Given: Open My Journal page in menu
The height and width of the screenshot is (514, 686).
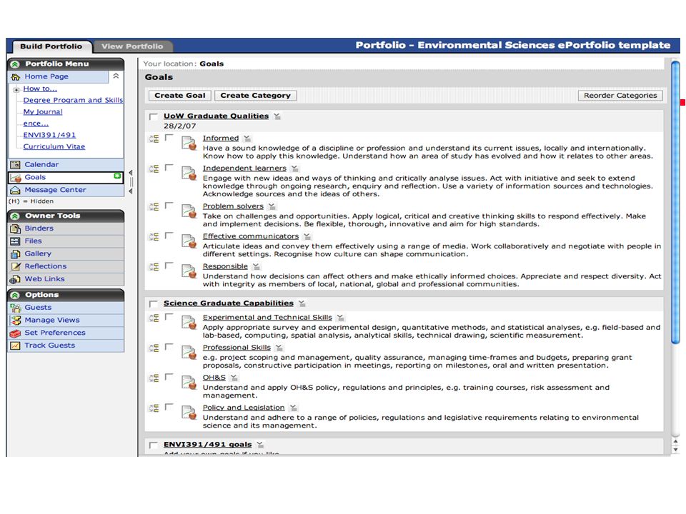Looking at the screenshot, I should click(x=43, y=112).
